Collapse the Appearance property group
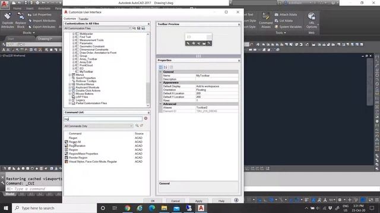This screenshot has width=380, height=213. tap(160, 83)
